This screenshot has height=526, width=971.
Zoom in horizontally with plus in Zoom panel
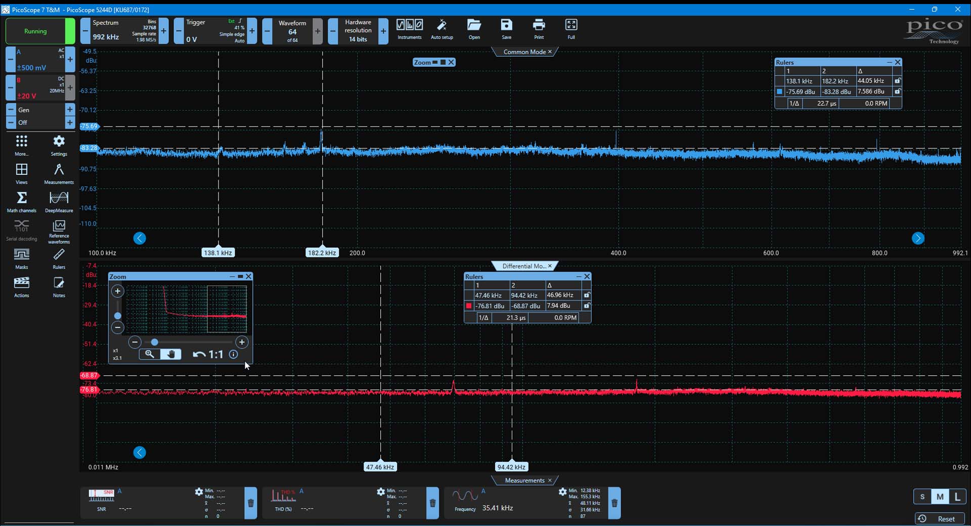pos(242,342)
